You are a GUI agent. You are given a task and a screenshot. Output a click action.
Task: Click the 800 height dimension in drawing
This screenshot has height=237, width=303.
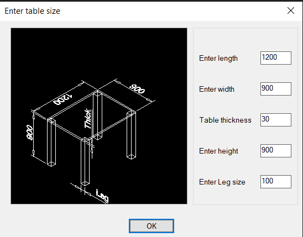[30, 132]
